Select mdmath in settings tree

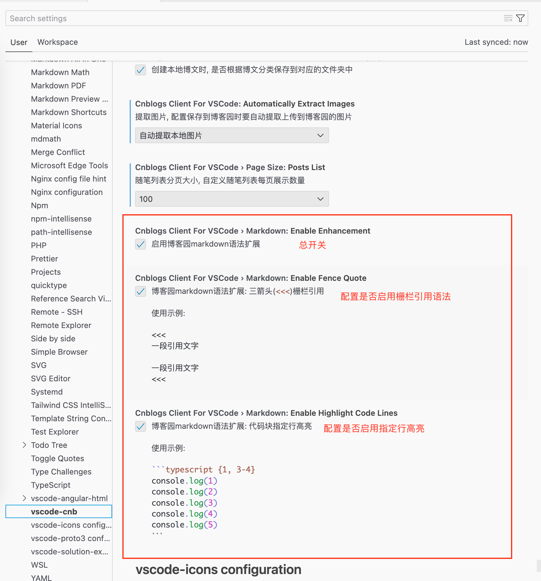(46, 139)
